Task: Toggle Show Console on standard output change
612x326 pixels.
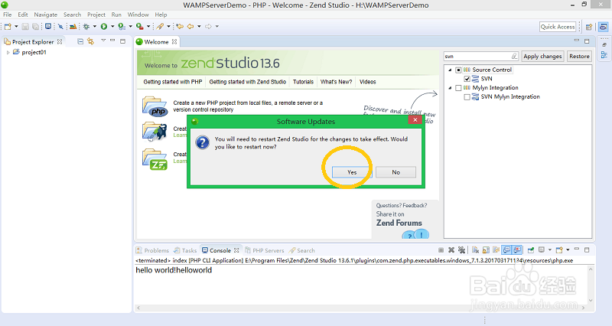Action: [x=506, y=250]
